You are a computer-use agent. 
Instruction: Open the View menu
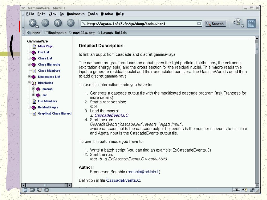[52, 14]
